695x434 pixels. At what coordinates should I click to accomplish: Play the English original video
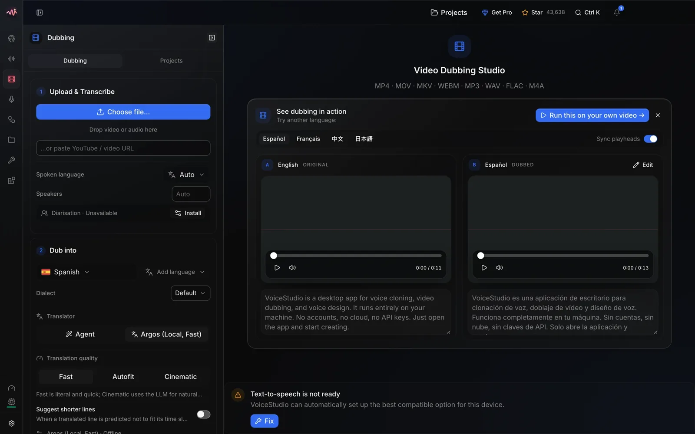pyautogui.click(x=277, y=268)
